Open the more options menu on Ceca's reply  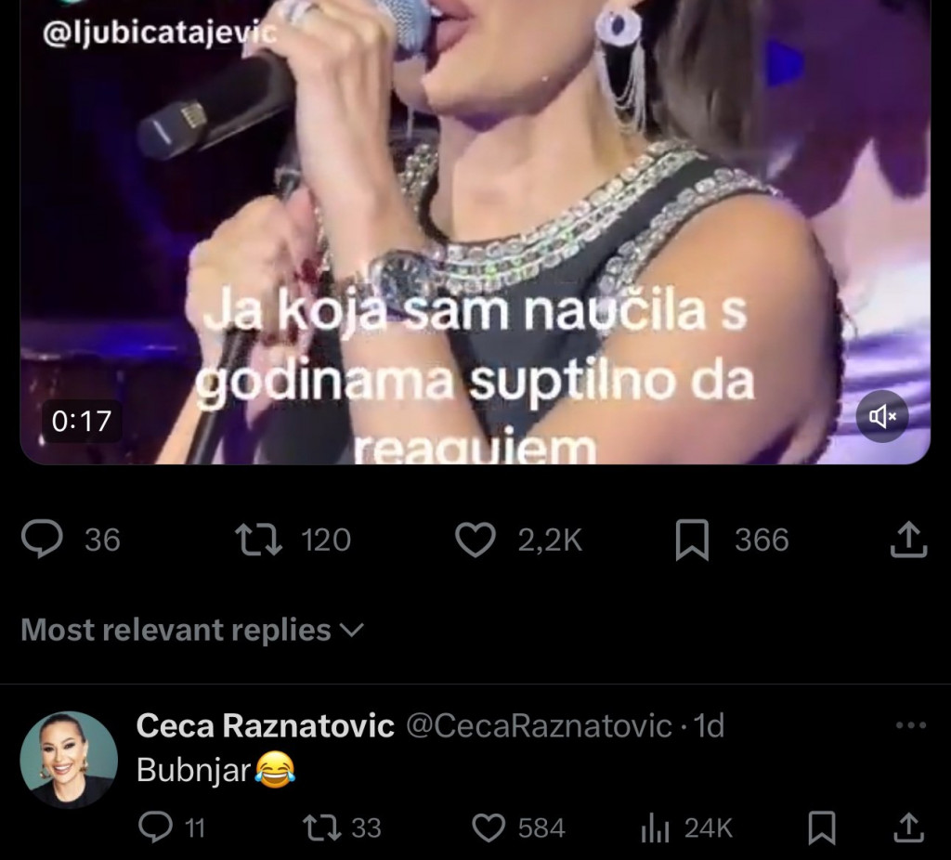[x=911, y=726]
